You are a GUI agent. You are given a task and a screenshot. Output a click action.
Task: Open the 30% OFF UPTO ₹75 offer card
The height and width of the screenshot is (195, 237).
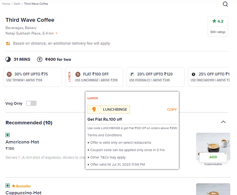[x=33, y=77]
